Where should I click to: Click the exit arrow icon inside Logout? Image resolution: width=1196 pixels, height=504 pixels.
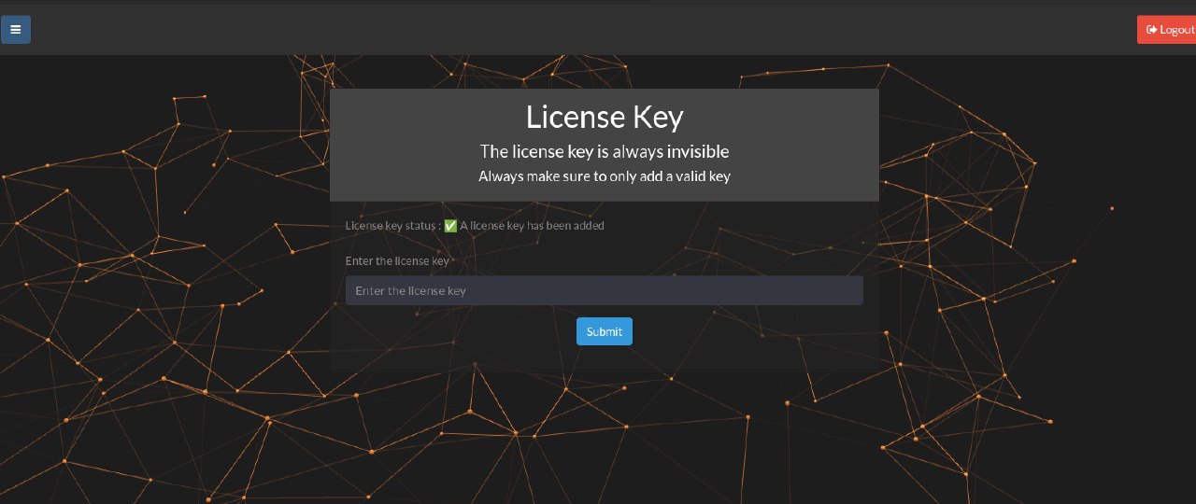tap(1152, 30)
